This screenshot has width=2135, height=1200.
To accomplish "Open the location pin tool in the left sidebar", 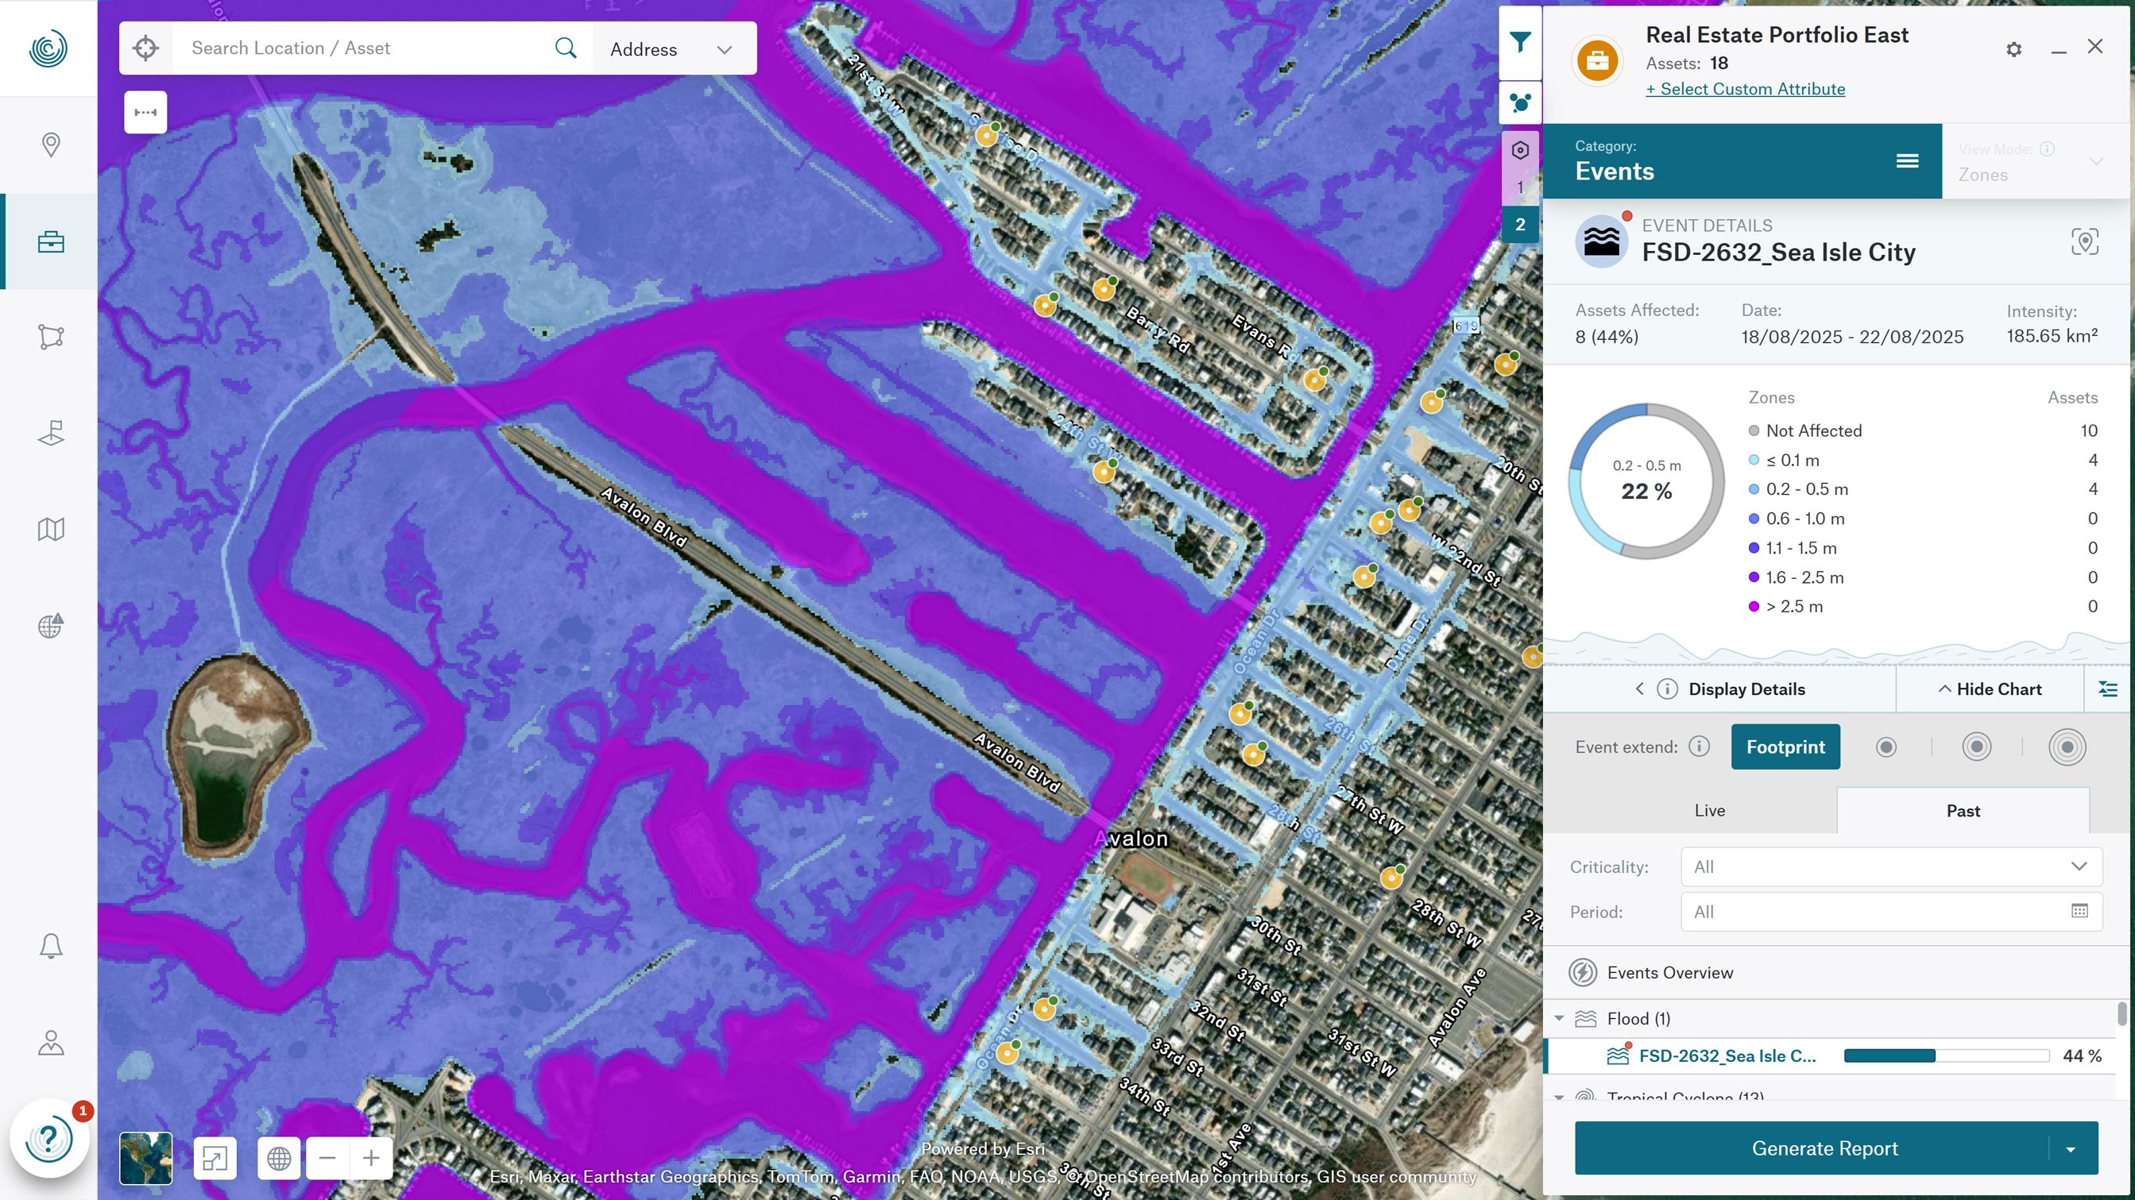I will (50, 145).
